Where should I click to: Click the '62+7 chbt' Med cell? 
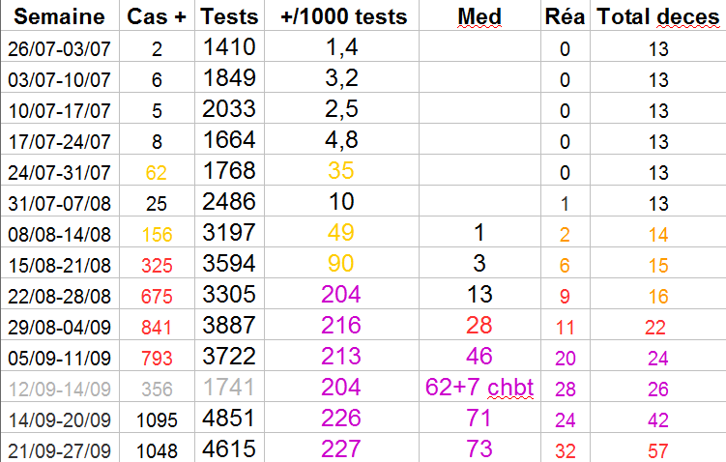(x=478, y=389)
